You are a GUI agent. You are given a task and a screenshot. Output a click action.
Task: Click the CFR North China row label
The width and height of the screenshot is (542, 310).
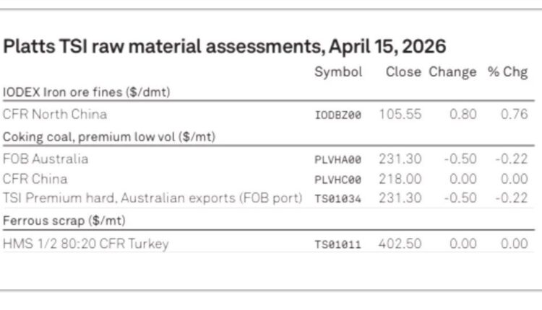[55, 115]
